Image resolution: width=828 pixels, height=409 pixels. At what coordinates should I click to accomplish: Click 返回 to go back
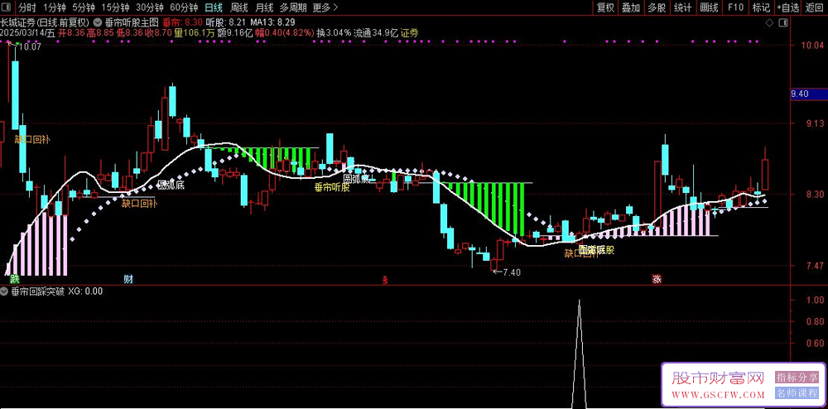point(816,7)
